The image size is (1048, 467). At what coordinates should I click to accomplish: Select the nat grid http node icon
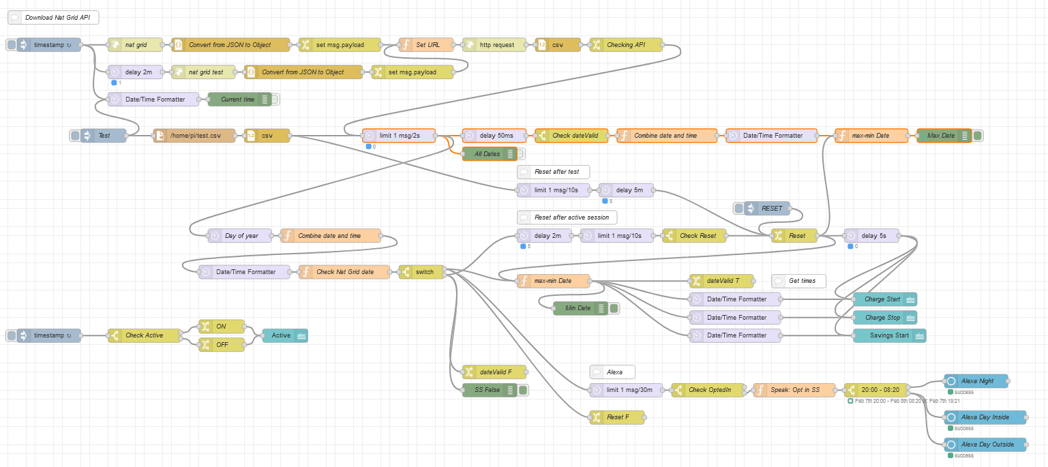click(x=115, y=45)
